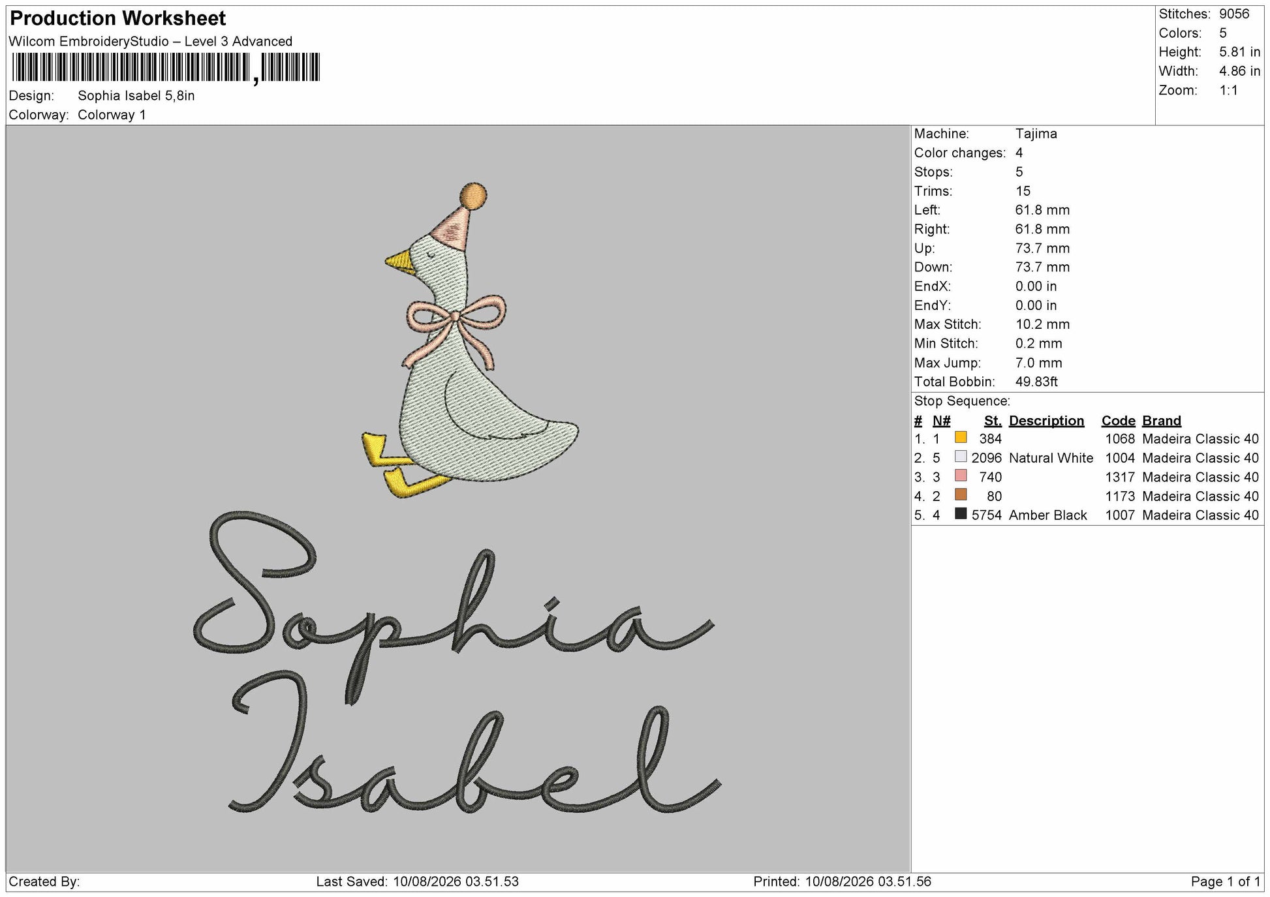Image resolution: width=1270 pixels, height=897 pixels.
Task: Click 'Created By:' in the footer
Action: coord(44,882)
